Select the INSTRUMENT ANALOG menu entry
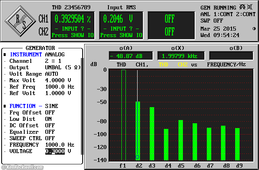 (x=54, y=54)
